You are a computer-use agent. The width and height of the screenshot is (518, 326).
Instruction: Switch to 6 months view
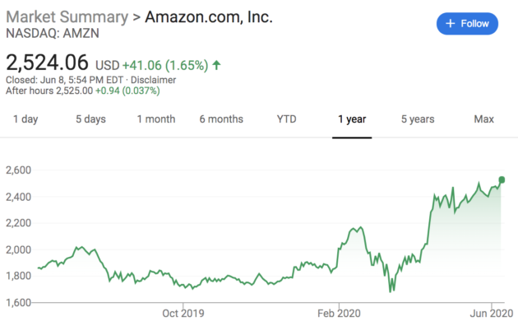coord(221,119)
